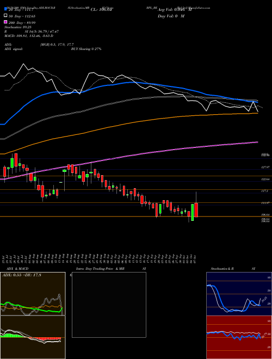Viewport: 272px width, 359px height.
Task: Open the MACD histogram panel
Action: pos(33,337)
